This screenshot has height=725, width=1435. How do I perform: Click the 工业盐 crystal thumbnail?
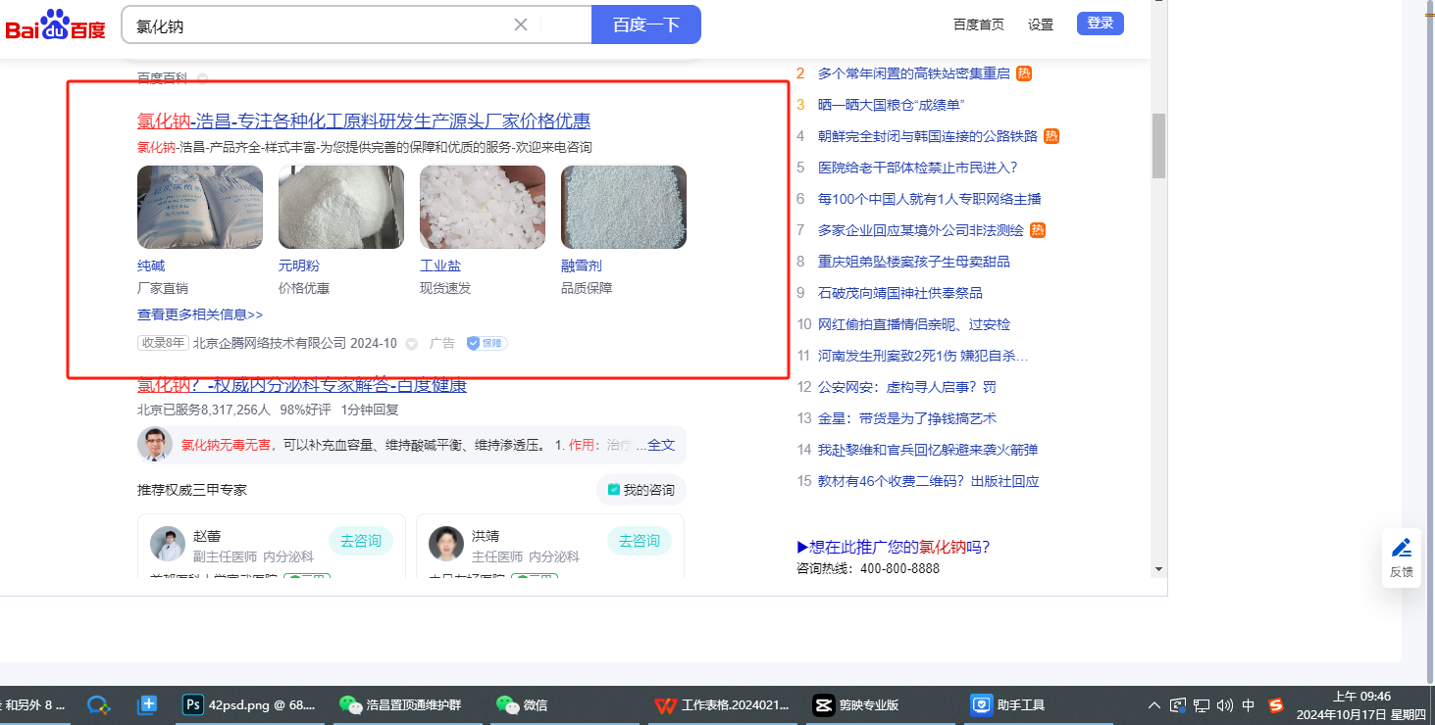click(483, 207)
